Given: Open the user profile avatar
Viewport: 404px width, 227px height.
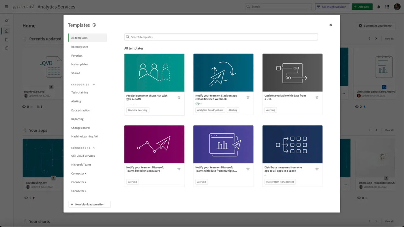Looking at the screenshot, I should (x=397, y=7).
